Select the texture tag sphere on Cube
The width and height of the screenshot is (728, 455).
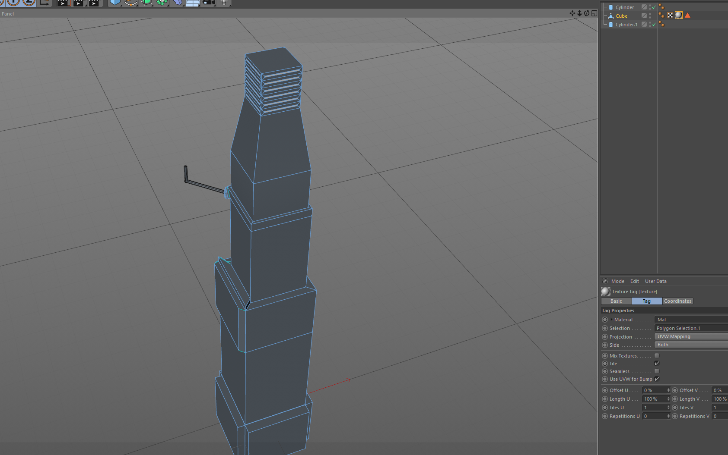tap(679, 16)
